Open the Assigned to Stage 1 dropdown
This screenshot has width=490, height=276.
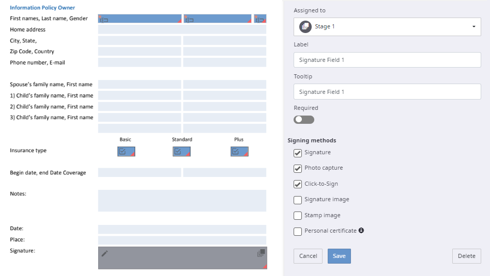tap(387, 26)
